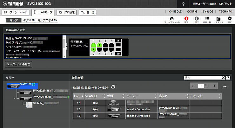Sort the table by the 機器名 column
Screen dimensions: 235x128
(x=174, y=96)
